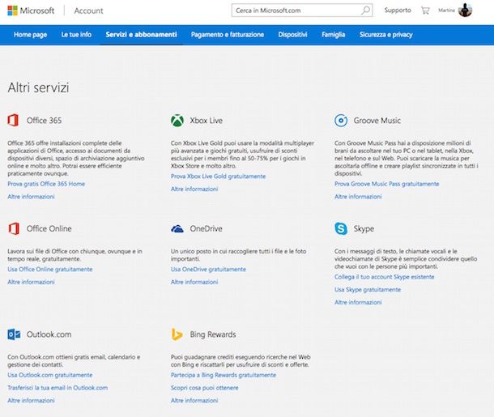Click Partecipa a Bing Rewards gratuitamente

pyautogui.click(x=224, y=375)
